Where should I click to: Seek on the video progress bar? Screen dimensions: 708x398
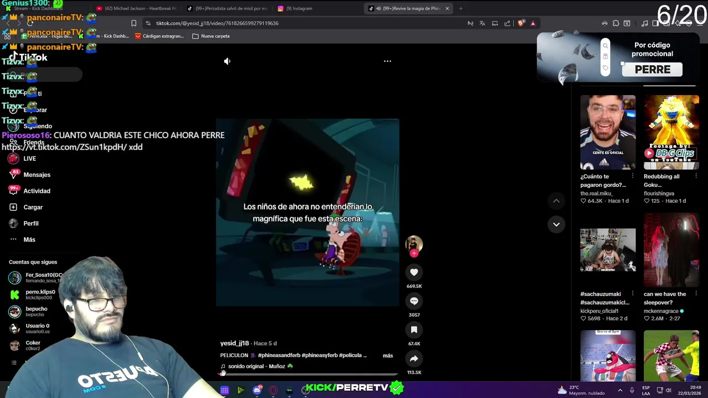308,374
